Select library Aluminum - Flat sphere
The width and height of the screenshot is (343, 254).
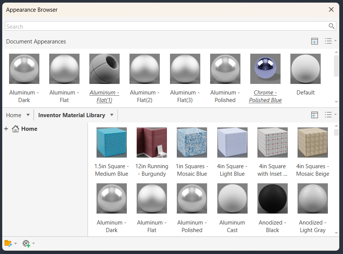pos(152,198)
